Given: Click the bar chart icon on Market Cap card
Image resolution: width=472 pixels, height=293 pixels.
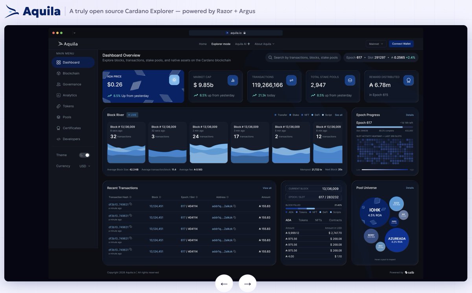Looking at the screenshot, I should 233,80.
